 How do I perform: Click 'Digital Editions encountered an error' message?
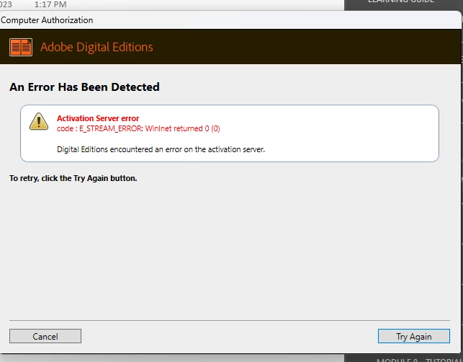pos(161,149)
